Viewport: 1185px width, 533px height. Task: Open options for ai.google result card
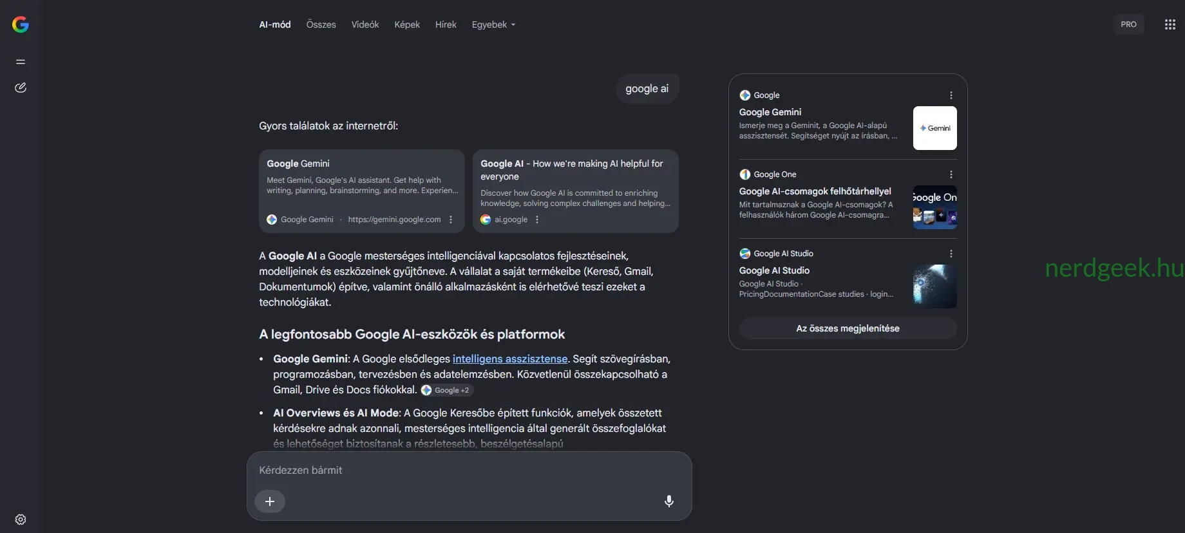537,220
